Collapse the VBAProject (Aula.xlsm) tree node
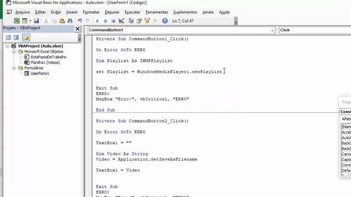The image size is (351, 197). click(7, 46)
